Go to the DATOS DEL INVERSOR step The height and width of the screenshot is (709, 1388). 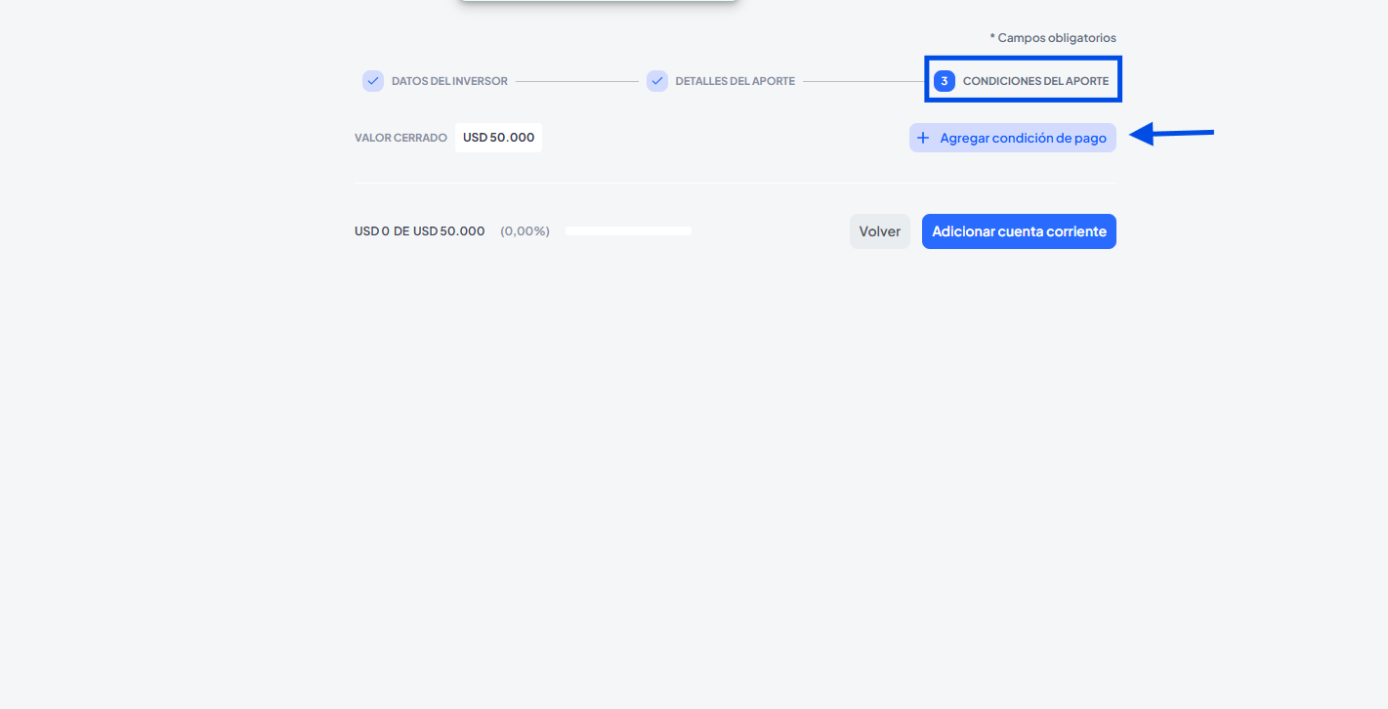pyautogui.click(x=449, y=81)
